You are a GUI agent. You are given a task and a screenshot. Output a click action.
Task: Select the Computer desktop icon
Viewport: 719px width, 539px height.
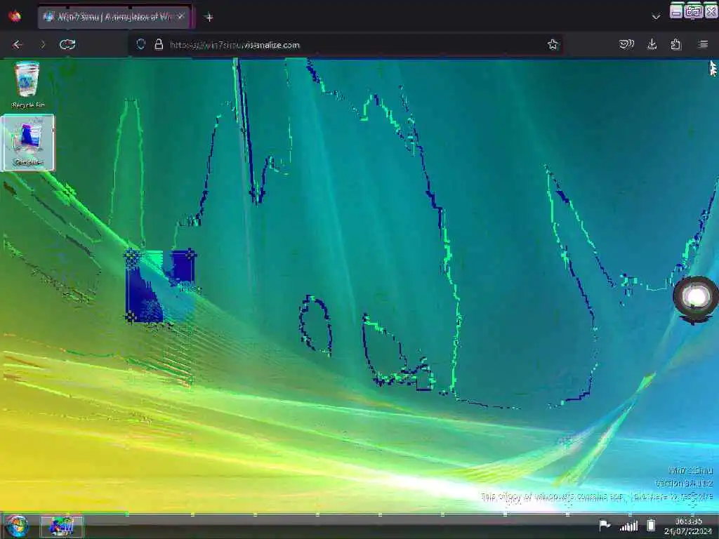28,142
